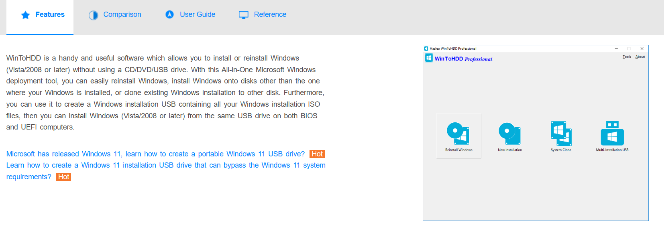Click the 'New Installation' label text
The height and width of the screenshot is (241, 664).
[510, 150]
